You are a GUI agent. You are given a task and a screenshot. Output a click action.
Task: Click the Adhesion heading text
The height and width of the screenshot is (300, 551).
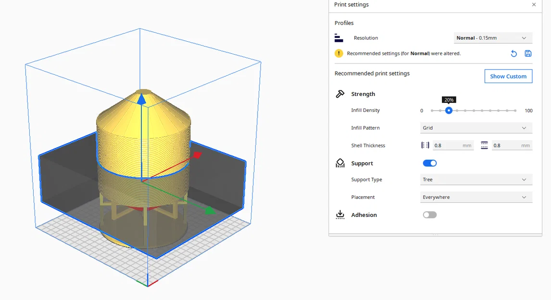pyautogui.click(x=363, y=215)
